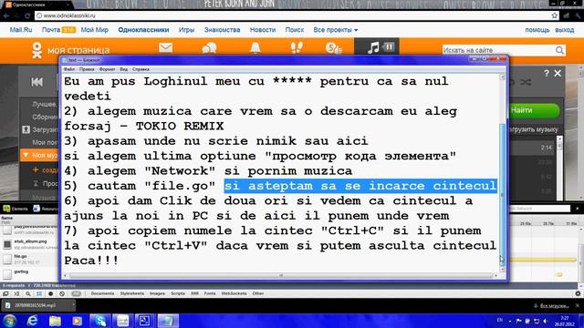The height and width of the screenshot is (328, 584).
Task: Open the music note icon in the orange bar
Action: pyautogui.click(x=373, y=47)
